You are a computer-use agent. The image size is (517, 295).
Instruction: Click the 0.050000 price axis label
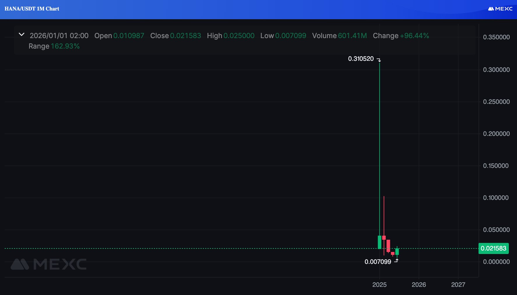pos(496,230)
